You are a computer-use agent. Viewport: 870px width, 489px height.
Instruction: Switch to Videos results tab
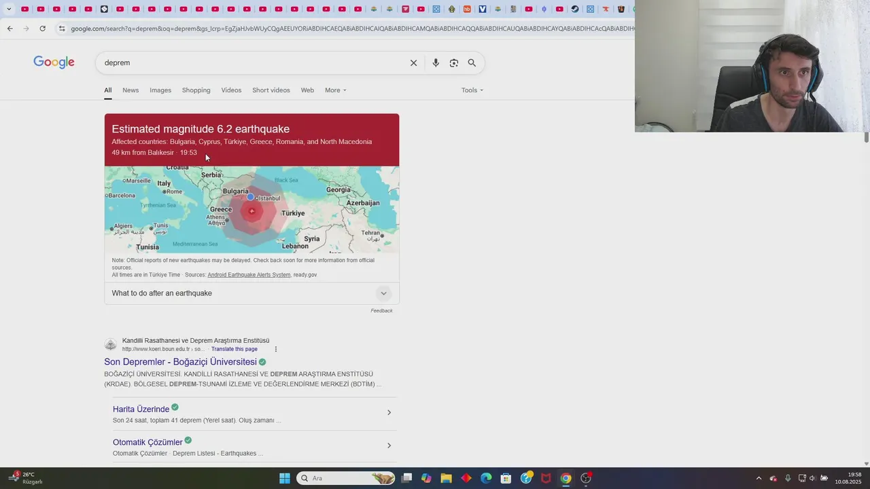[231, 90]
